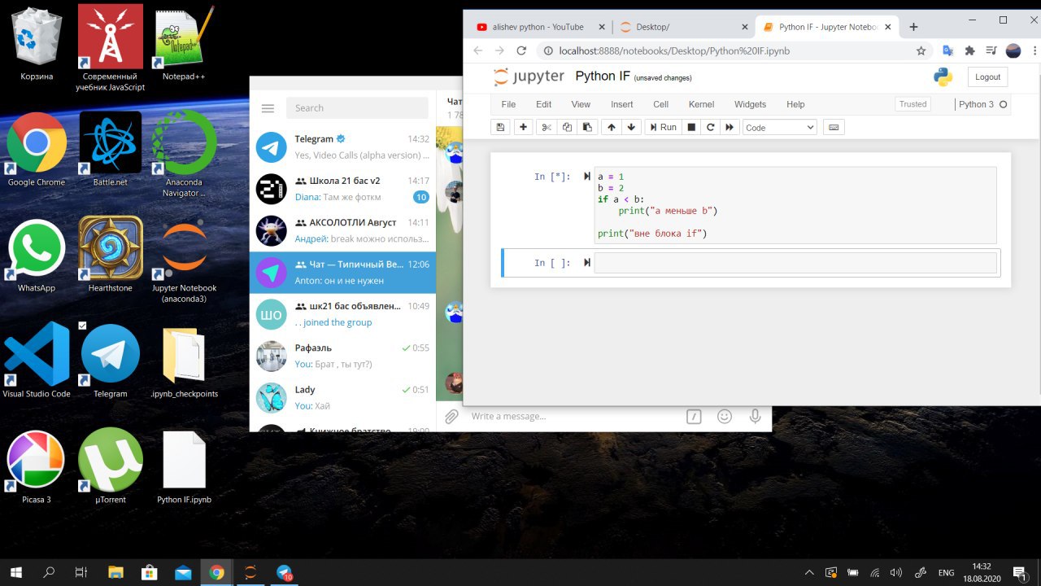Screen dimensions: 1041x586
Task: Click the Run button in the Jupyter toolbar
Action: [663, 127]
